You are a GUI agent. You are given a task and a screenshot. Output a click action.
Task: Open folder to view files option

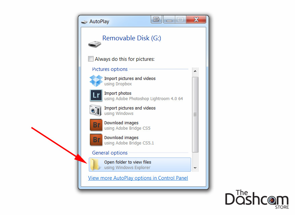(140, 165)
